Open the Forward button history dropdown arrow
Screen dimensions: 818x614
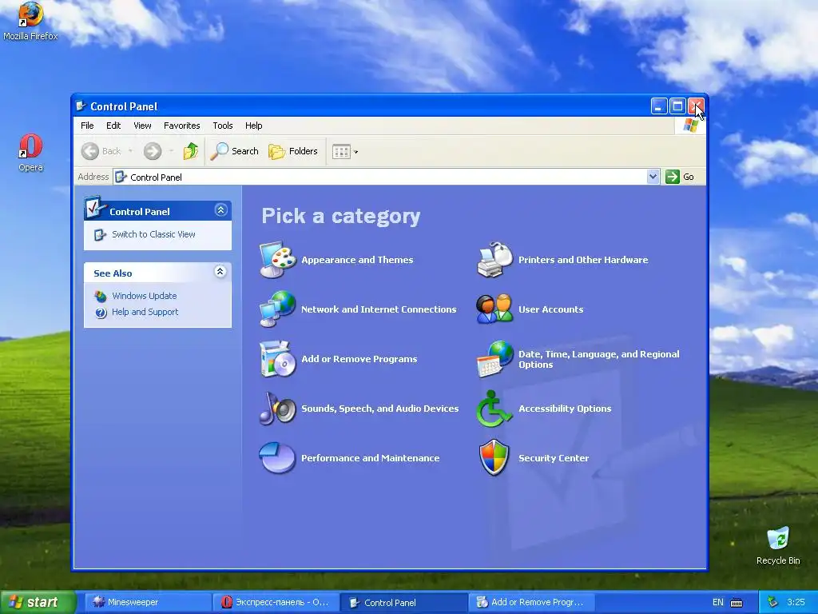point(171,151)
